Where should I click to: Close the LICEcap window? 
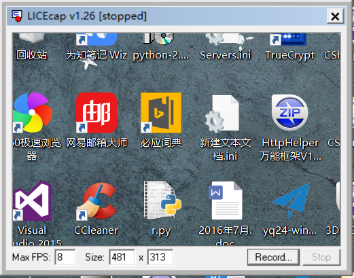click(335, 16)
